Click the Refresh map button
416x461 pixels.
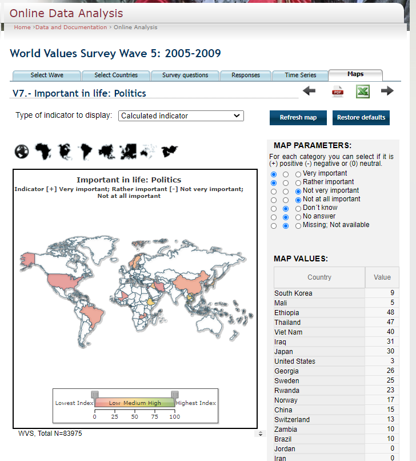click(x=298, y=118)
